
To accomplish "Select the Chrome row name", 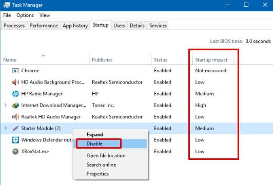I will (x=30, y=71).
